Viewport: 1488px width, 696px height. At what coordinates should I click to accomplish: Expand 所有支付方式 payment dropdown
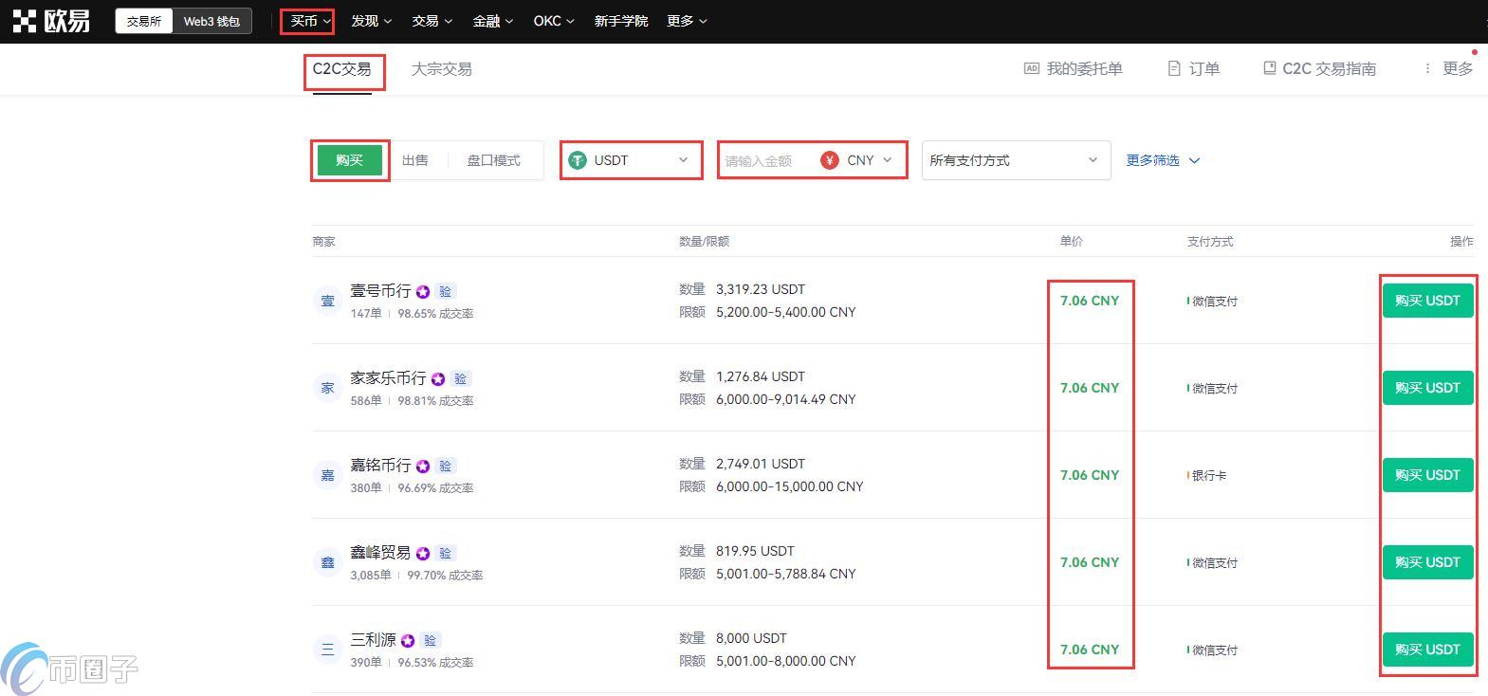tap(1015, 160)
